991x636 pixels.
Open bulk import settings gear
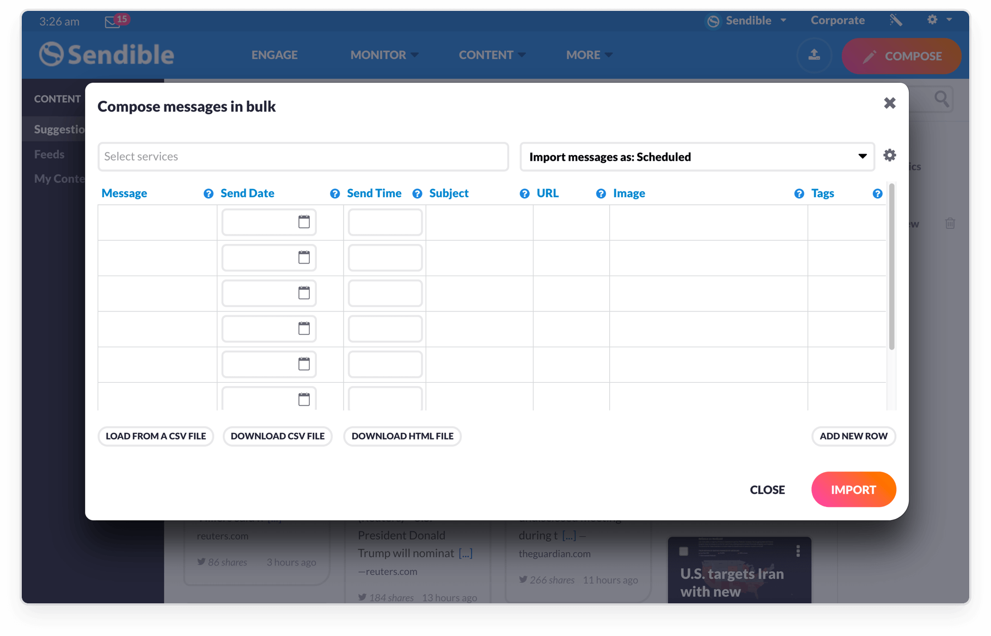click(890, 156)
